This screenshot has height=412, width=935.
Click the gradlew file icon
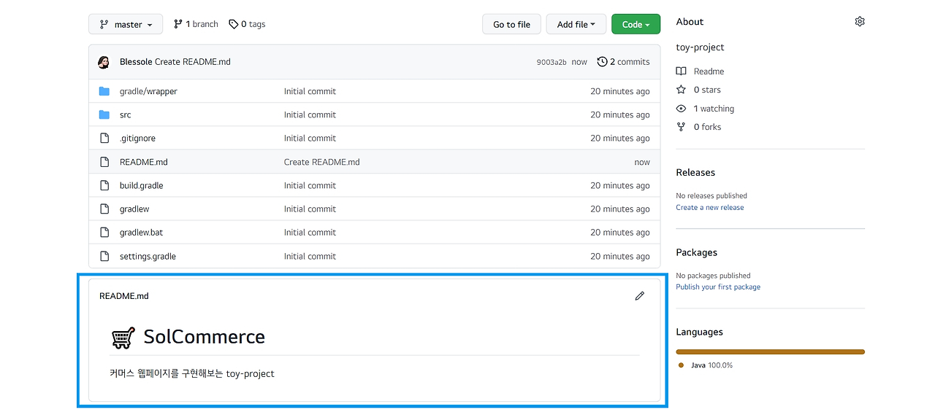pyautogui.click(x=104, y=209)
